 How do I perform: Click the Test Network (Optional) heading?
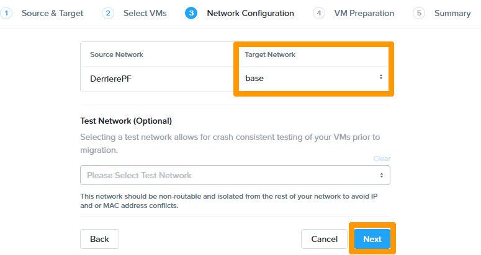[x=126, y=121]
